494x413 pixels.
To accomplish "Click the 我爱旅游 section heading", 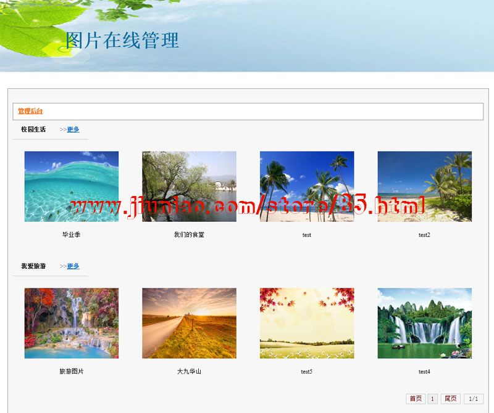I will coord(33,266).
